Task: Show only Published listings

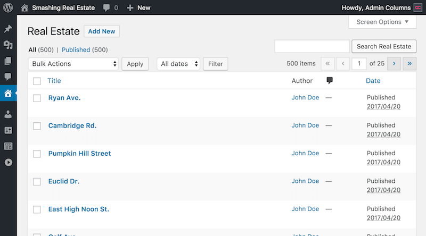Action: (x=76, y=50)
